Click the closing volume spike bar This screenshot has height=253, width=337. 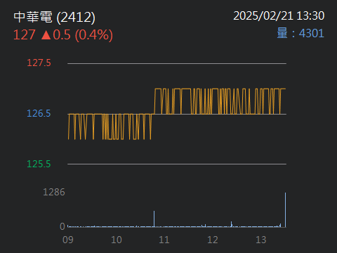tap(285, 210)
